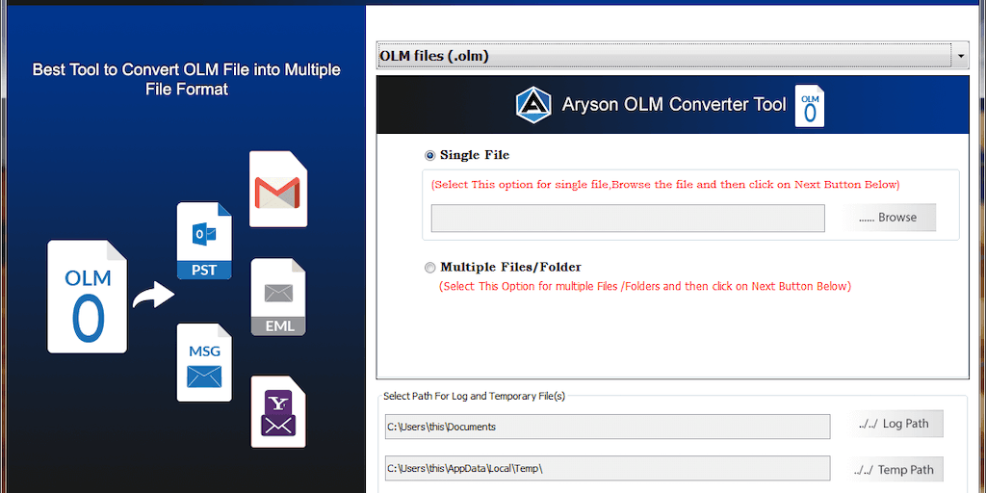The image size is (986, 493).
Task: Click the white conversion arrow icon
Action: click(153, 296)
